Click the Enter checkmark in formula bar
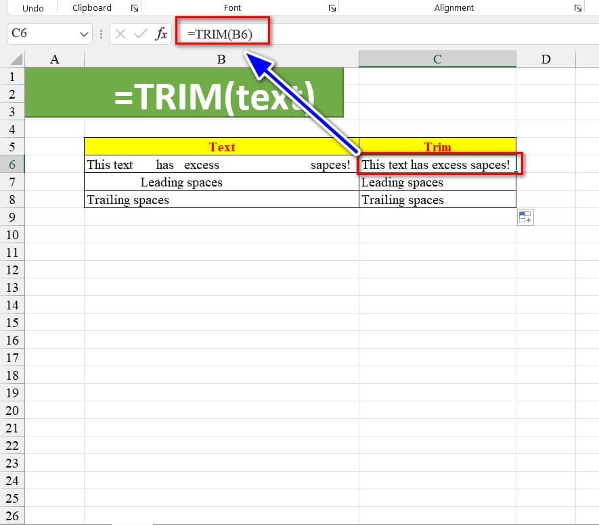Image resolution: width=599 pixels, height=525 pixels. [x=140, y=34]
